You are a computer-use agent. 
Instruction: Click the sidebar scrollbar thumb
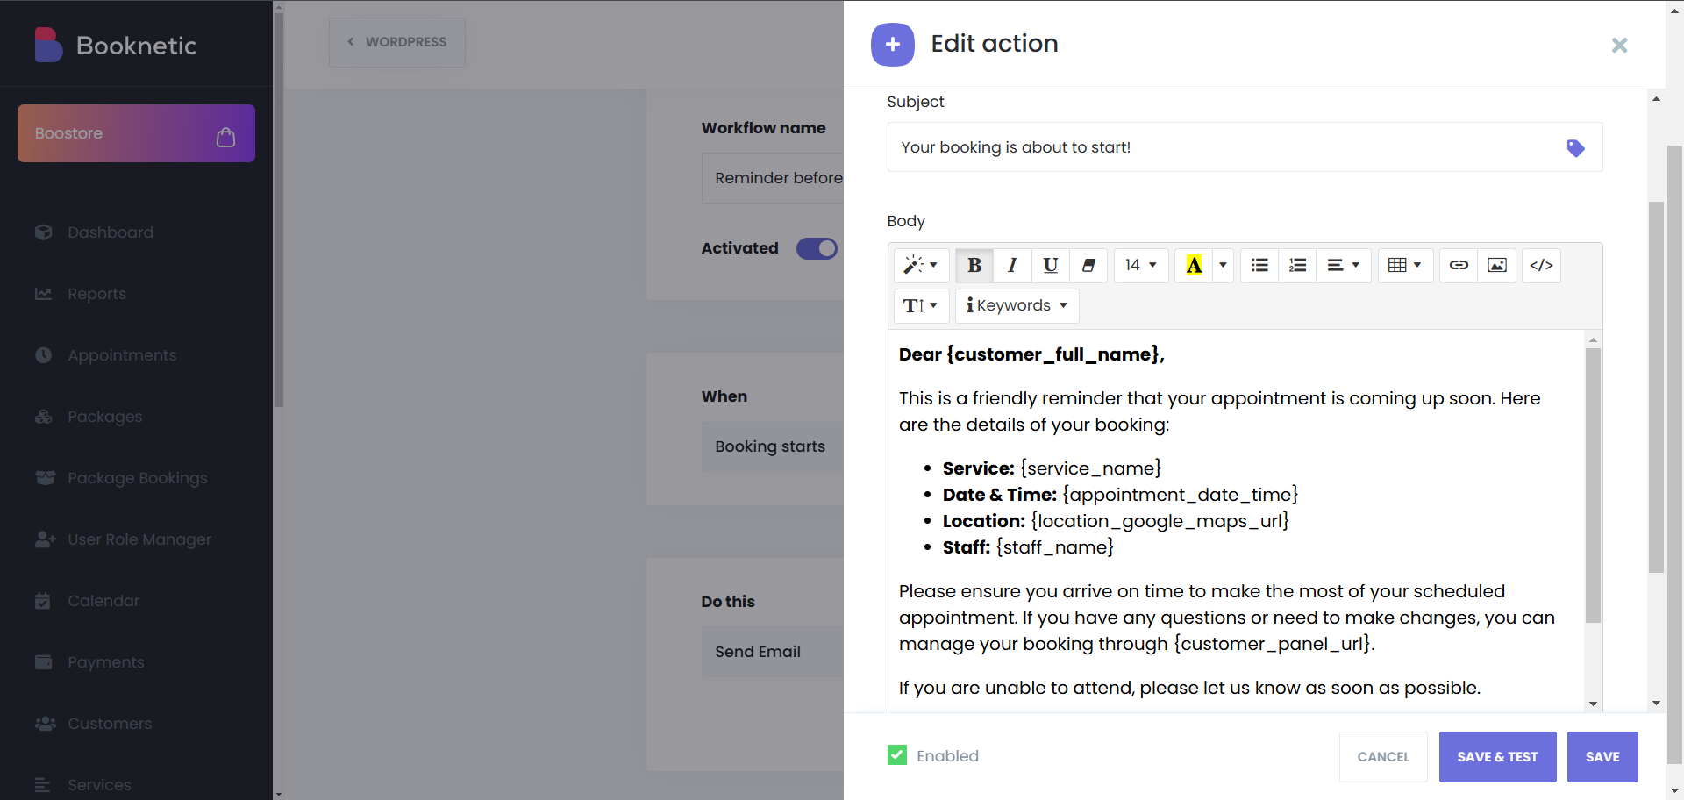pos(278,211)
